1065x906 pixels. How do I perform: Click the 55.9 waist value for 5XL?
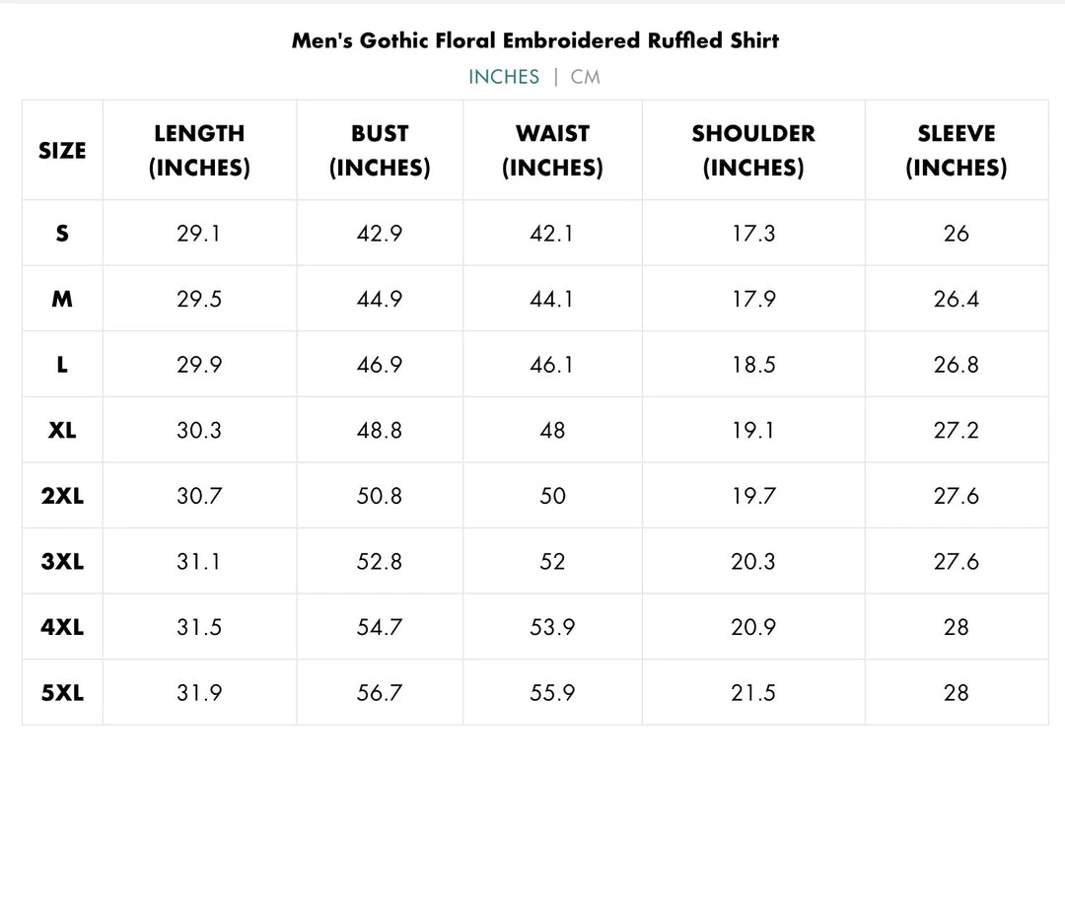tap(552, 693)
